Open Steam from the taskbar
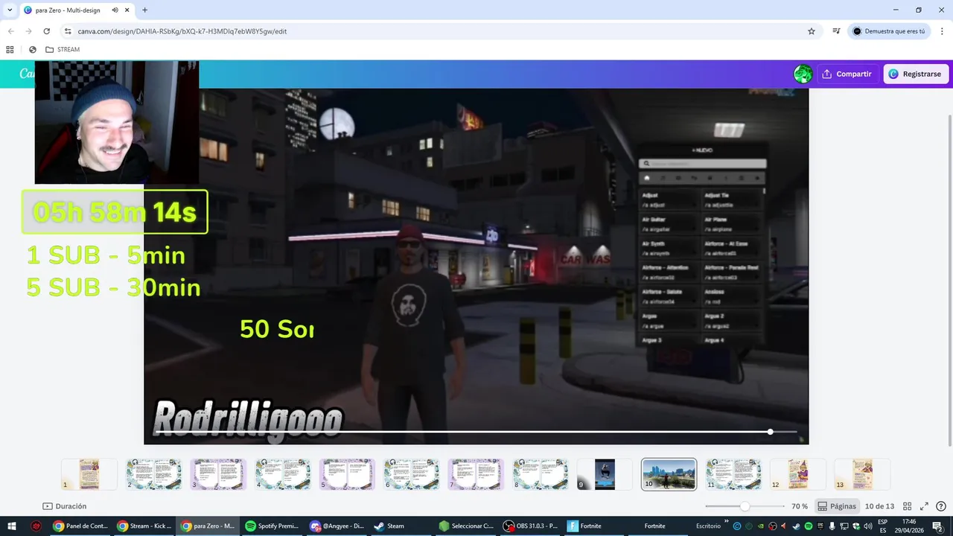 click(x=400, y=526)
